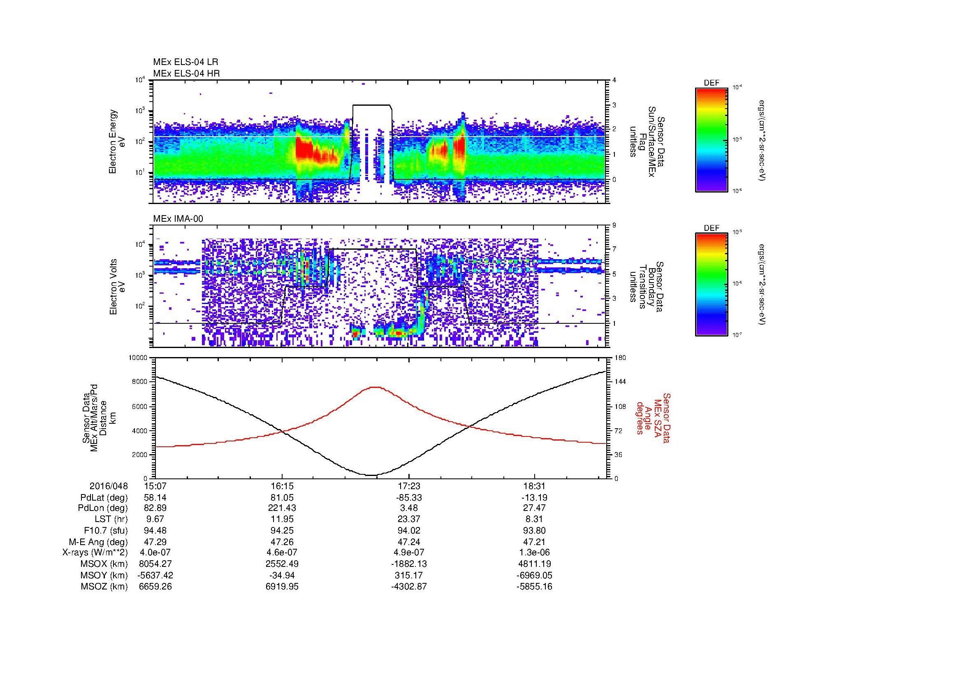Click the time tick label '17:23'
Screen dimensions: 962x680
[408, 486]
